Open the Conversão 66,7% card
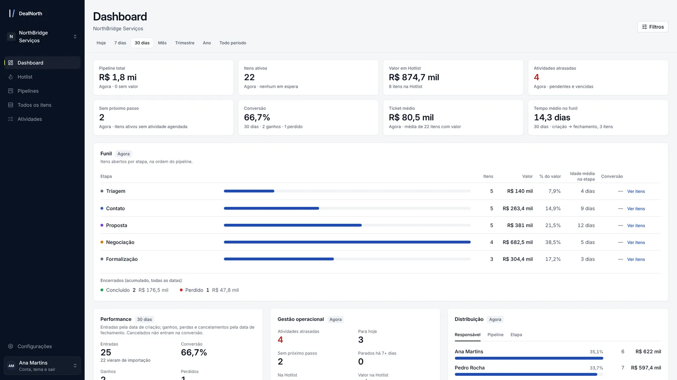Viewport: 677px width, 380px height. click(308, 117)
